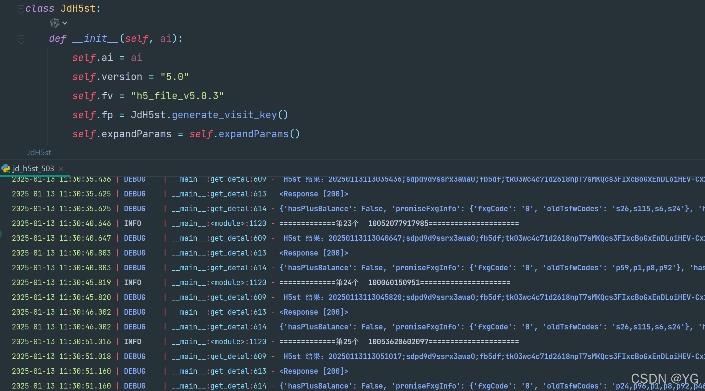
Task: Click the generate_visit_key method call
Action: point(224,115)
